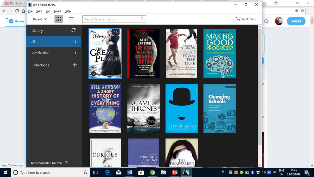Open the Windows Start menu
This screenshot has width=314, height=177.
click(x=5, y=172)
